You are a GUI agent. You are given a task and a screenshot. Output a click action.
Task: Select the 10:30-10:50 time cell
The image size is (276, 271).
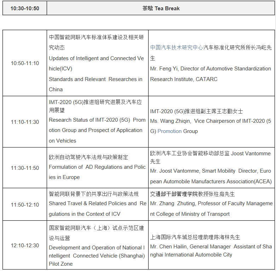pos(25,8)
